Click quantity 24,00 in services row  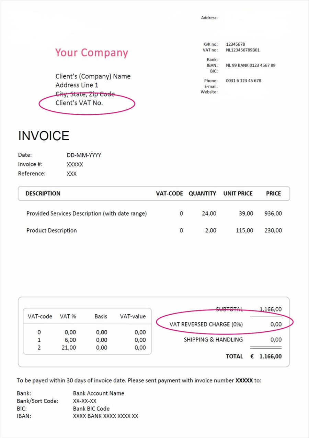click(209, 213)
